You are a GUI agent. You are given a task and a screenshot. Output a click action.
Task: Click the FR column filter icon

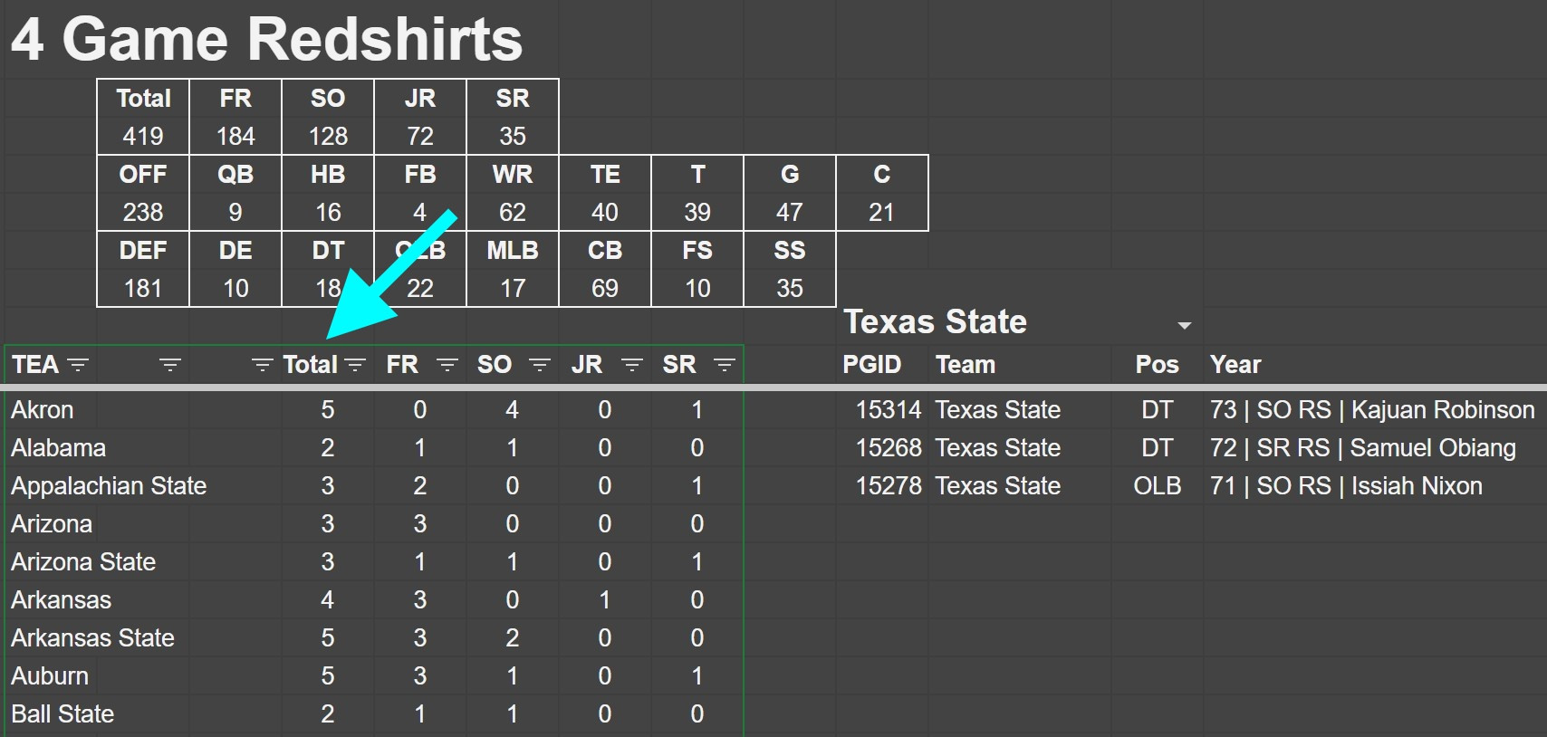[447, 365]
